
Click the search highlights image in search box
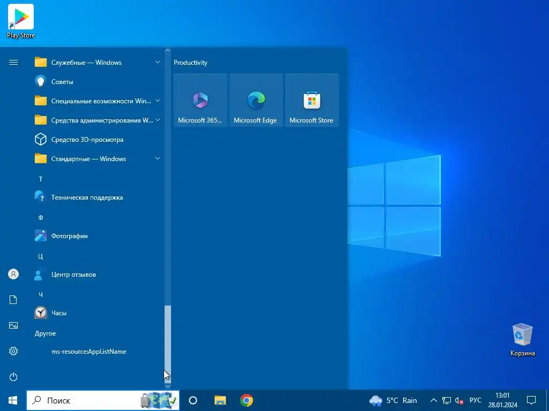point(159,400)
